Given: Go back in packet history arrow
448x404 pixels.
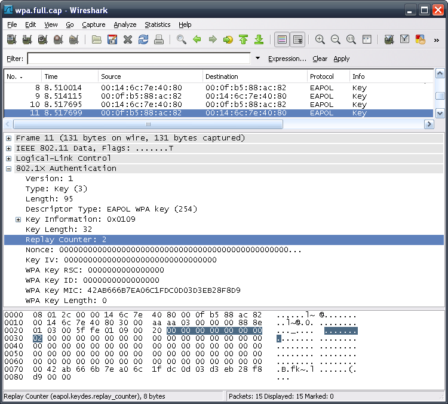Looking at the screenshot, I should [197, 39].
